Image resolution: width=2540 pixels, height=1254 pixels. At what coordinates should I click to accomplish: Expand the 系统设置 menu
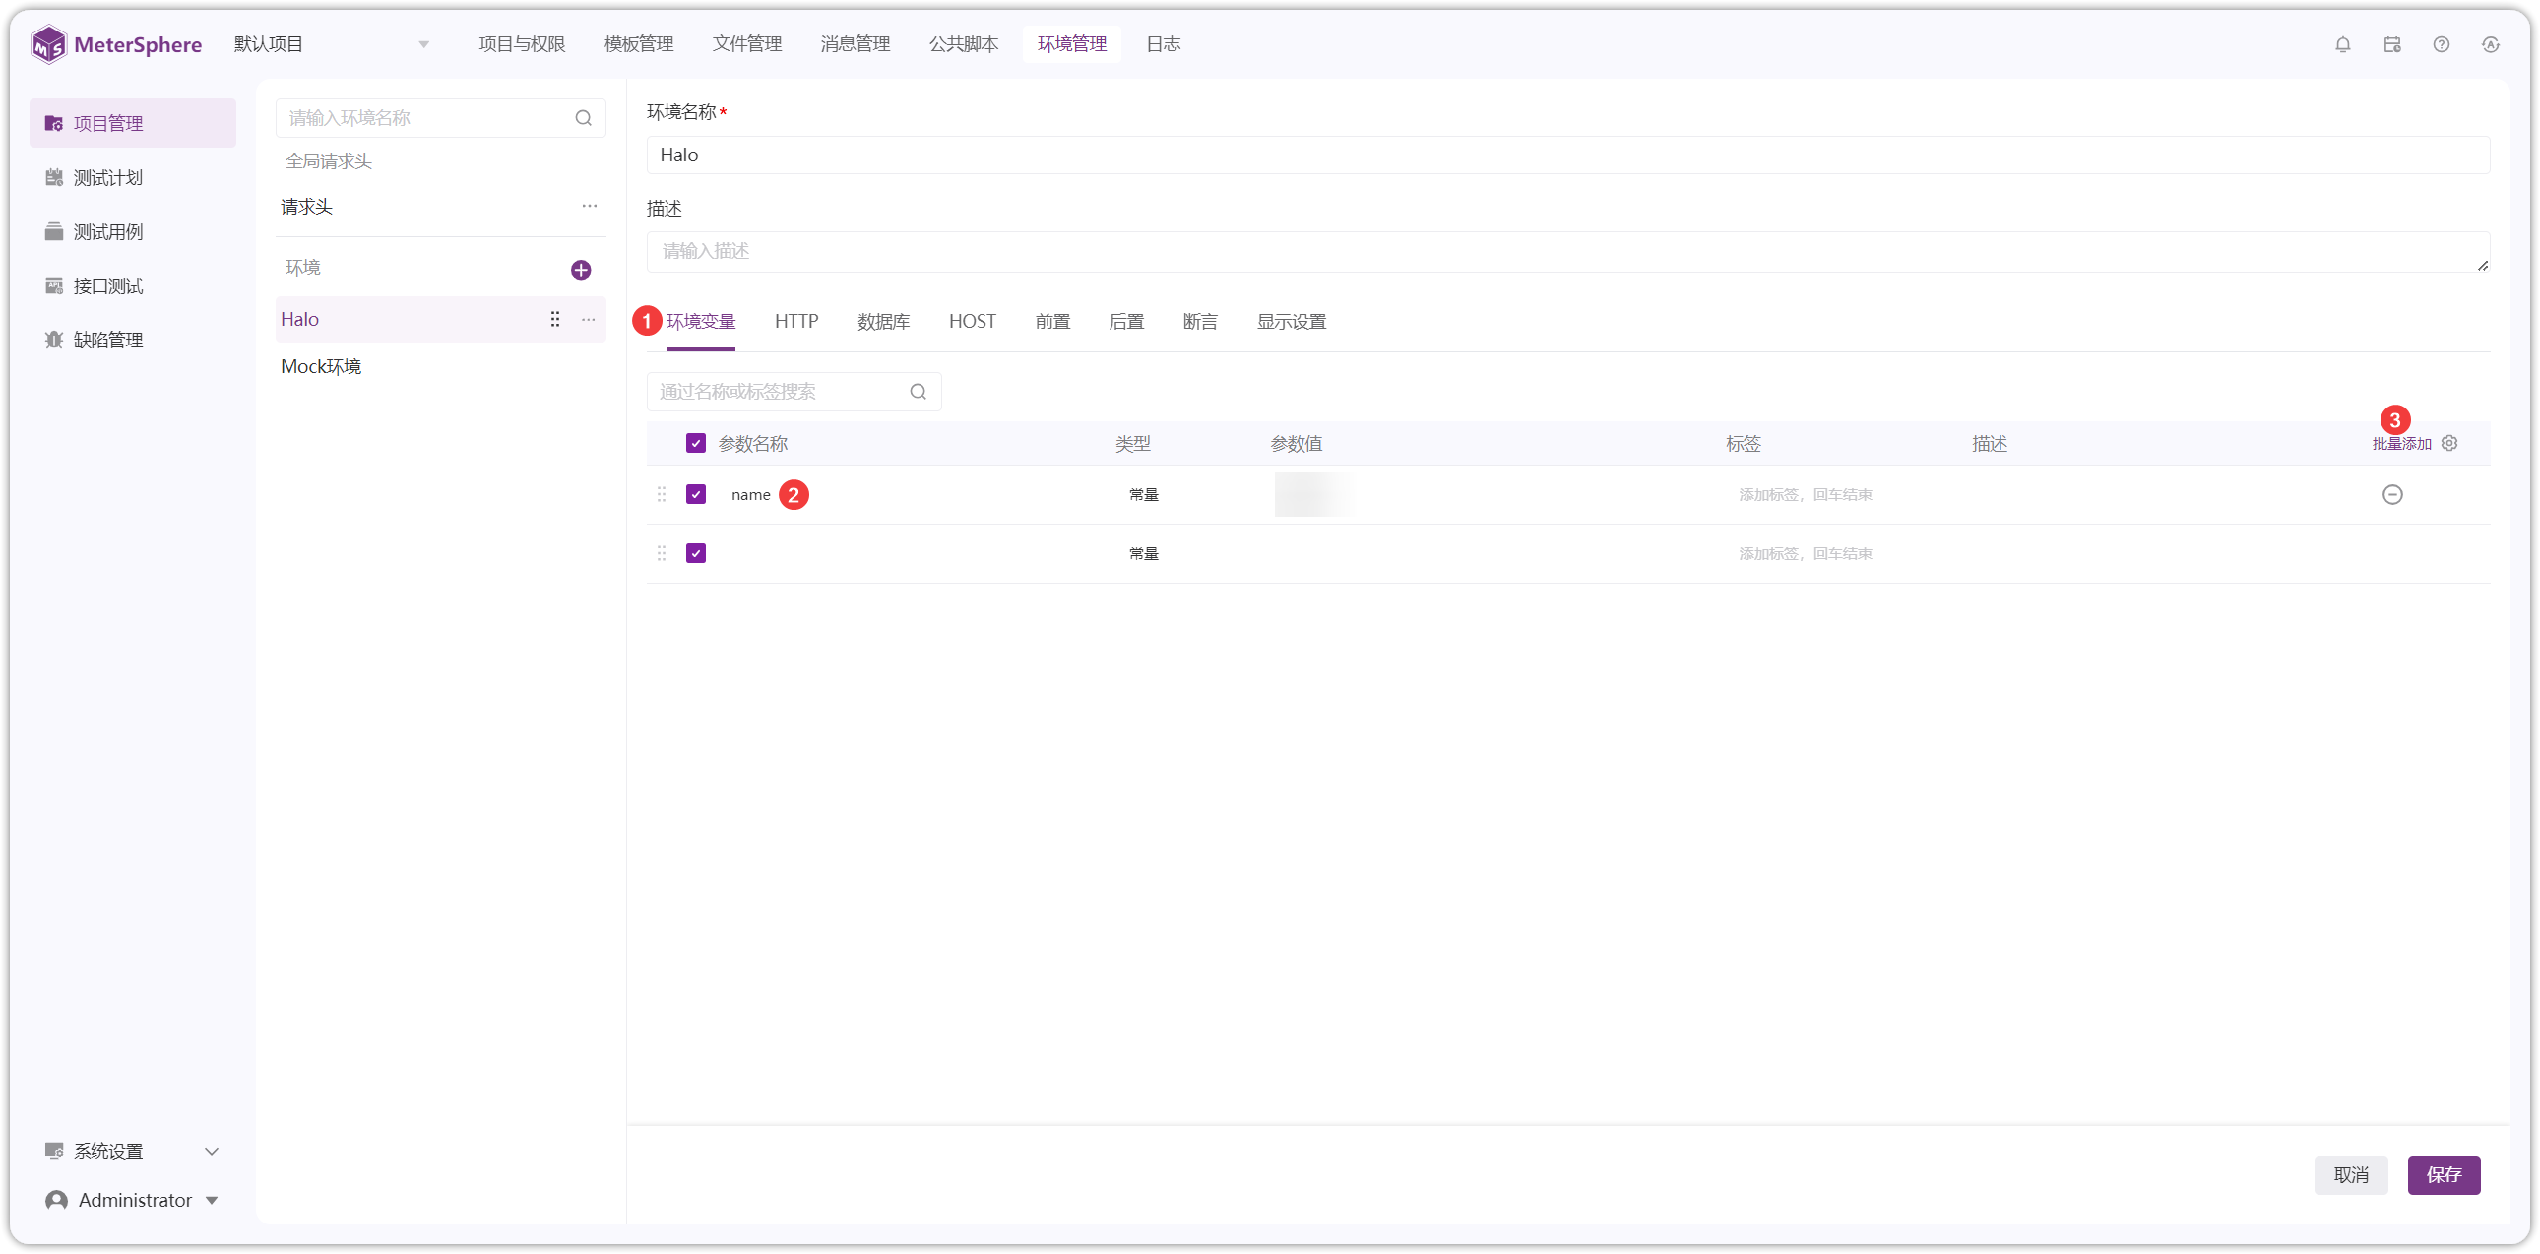point(132,1152)
